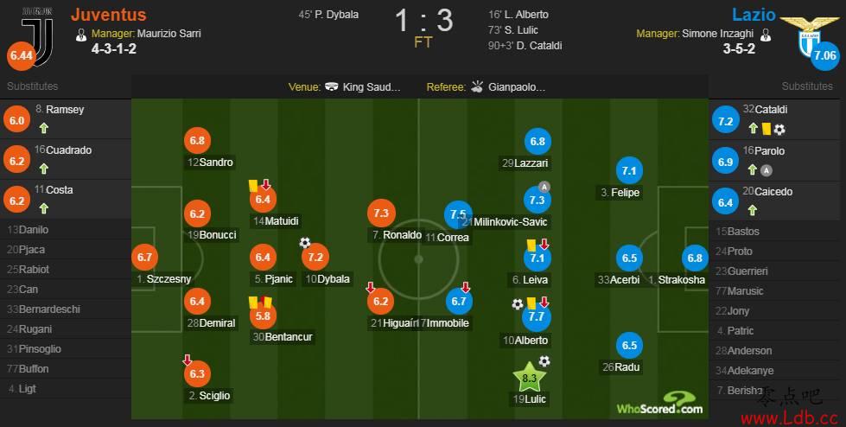Open the Juventus team name link
846x427 pixels.
coord(108,15)
